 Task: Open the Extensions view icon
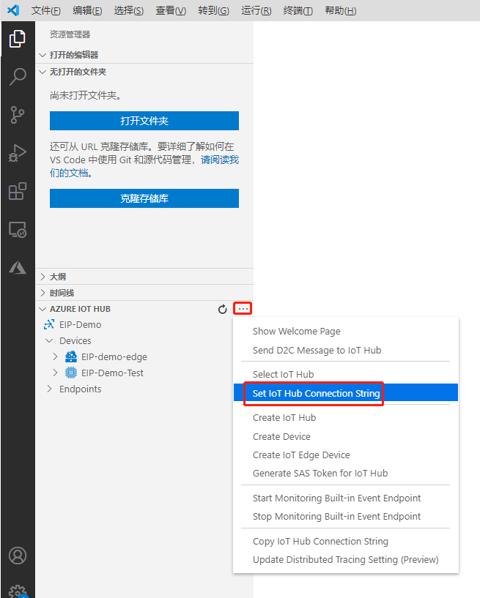coord(18,191)
